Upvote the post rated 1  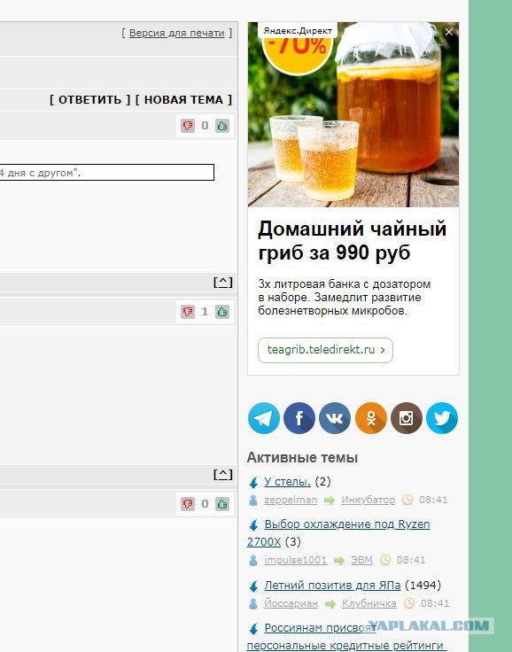(x=222, y=312)
